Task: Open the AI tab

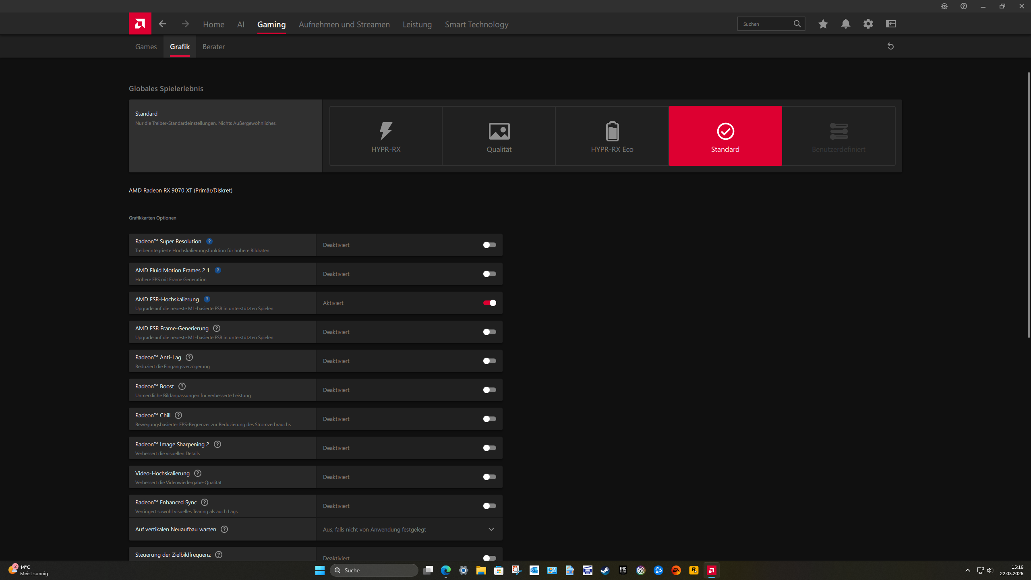Action: 241,25
